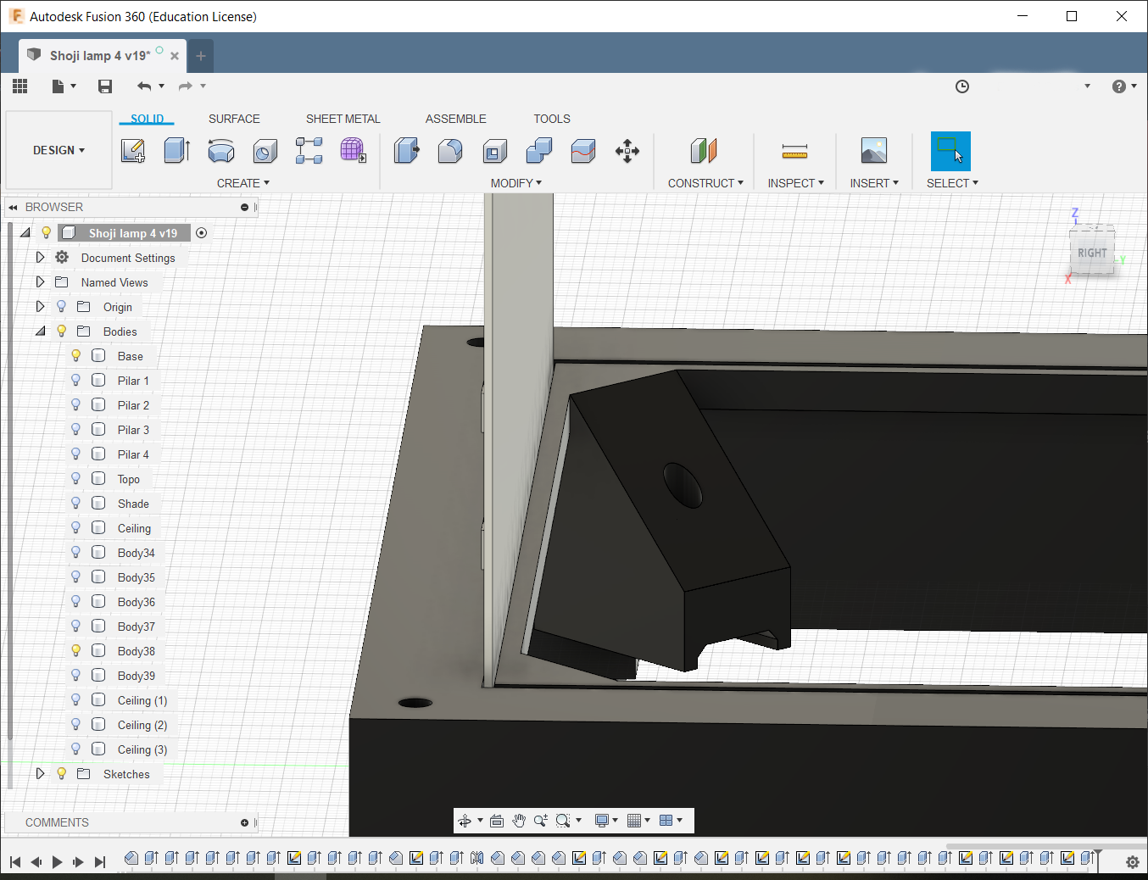This screenshot has height=880, width=1148.
Task: Click the Construct plane icon
Action: [x=704, y=151]
